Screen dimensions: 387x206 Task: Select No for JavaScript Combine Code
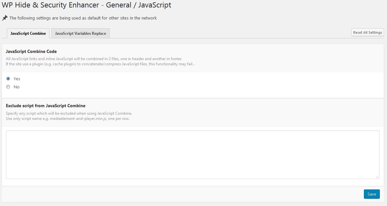[8, 87]
